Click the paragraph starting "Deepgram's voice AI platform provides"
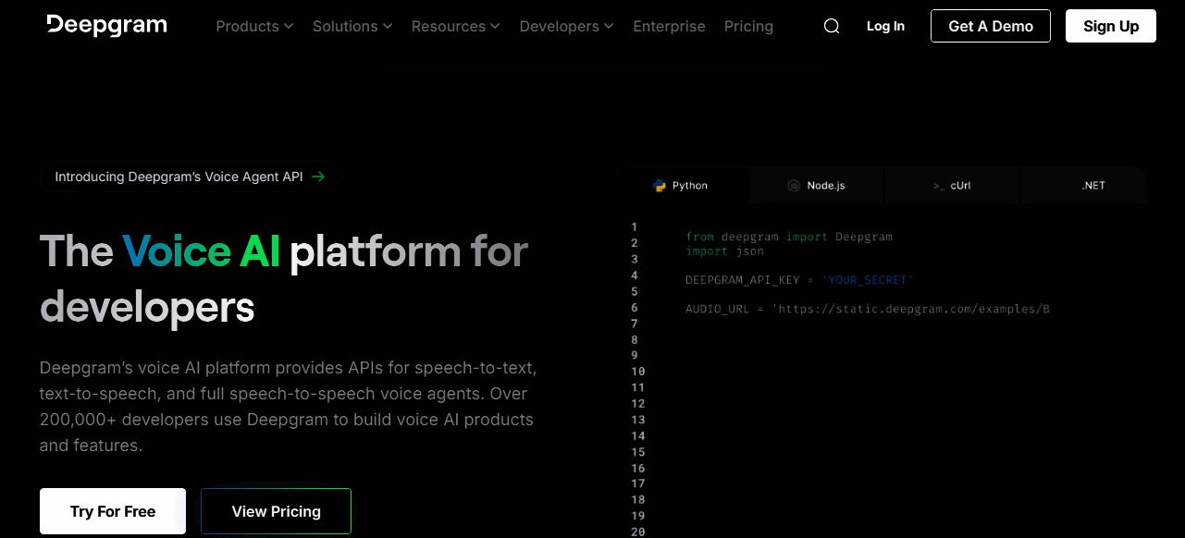The image size is (1185, 538). (288, 407)
